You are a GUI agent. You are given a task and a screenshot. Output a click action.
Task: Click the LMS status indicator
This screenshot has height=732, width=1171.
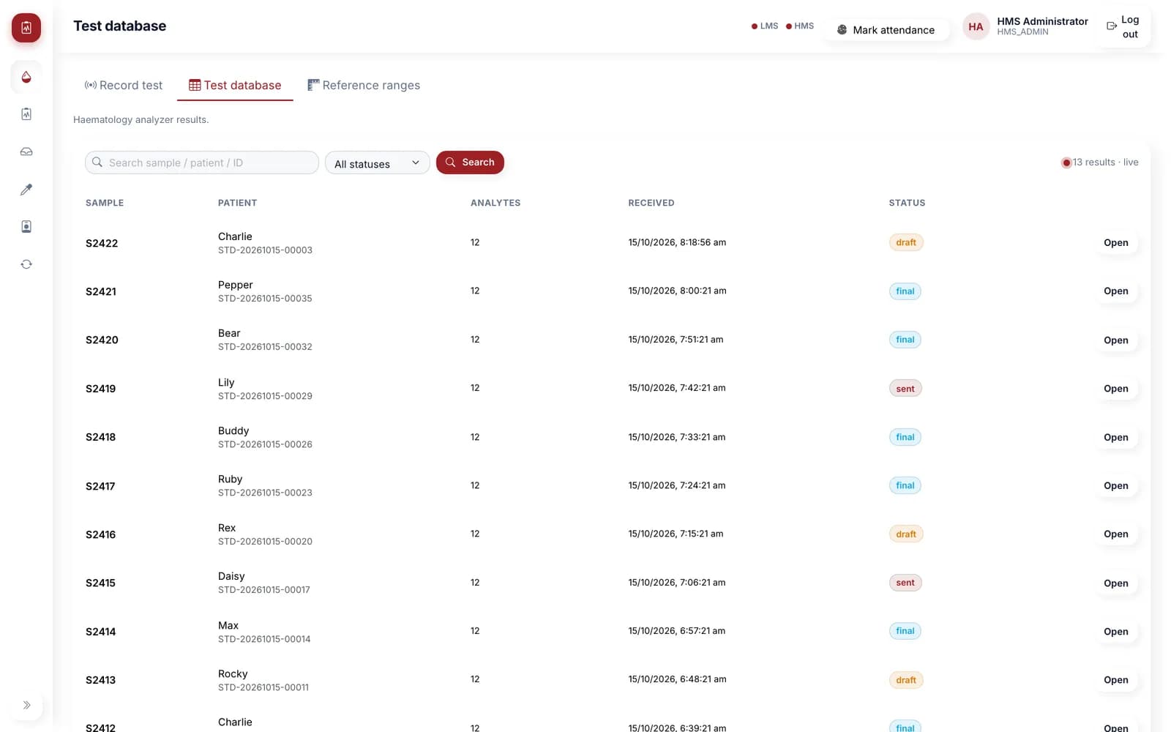[x=765, y=26]
